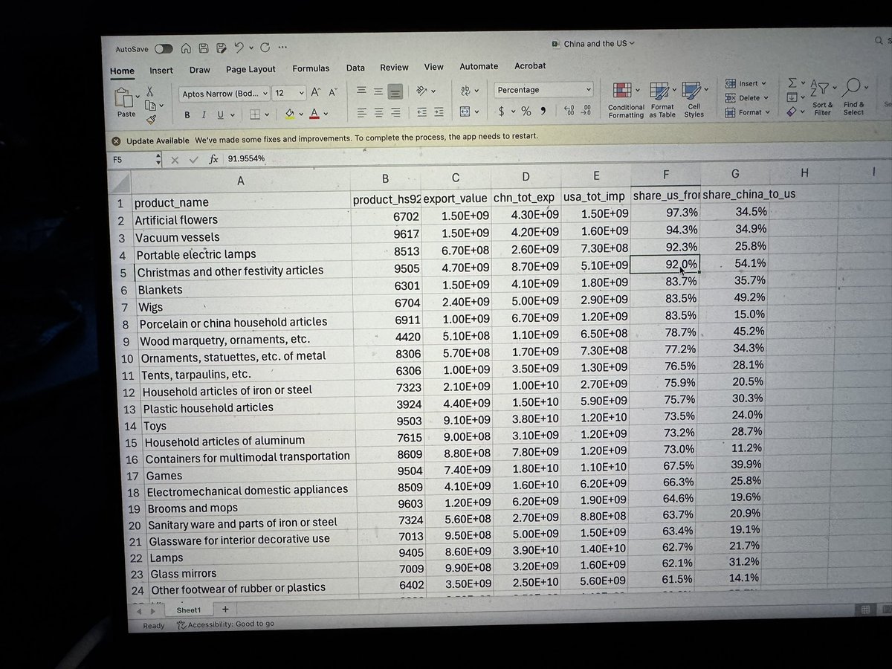Click the Accounting dollar format icon
Image resolution: width=892 pixels, height=669 pixels.
tap(502, 111)
